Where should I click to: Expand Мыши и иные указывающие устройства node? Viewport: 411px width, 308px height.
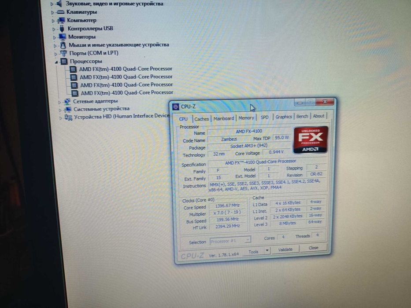click(55, 46)
